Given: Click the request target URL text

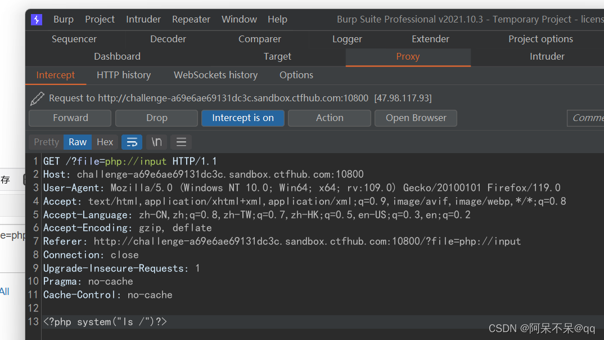Looking at the screenshot, I should click(x=233, y=99).
